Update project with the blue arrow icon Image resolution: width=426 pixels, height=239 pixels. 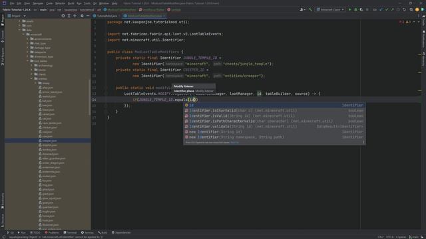pyautogui.click(x=381, y=9)
